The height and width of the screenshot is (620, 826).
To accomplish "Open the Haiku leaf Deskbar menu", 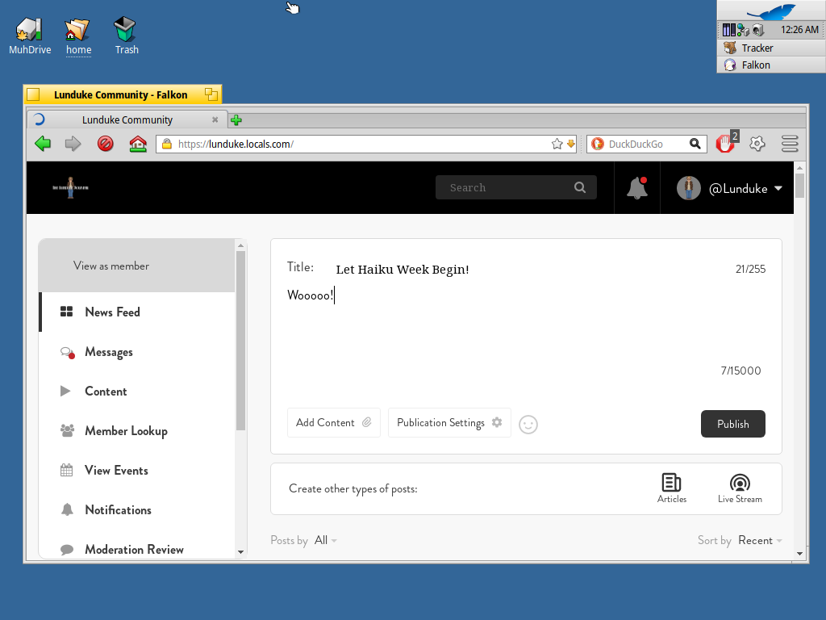I will point(771,10).
